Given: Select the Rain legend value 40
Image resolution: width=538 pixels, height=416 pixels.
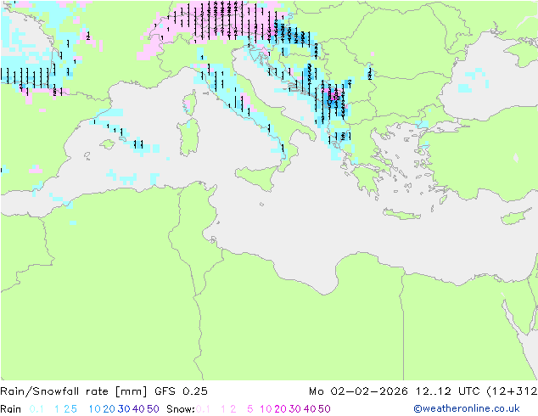Looking at the screenshot, I should coord(138,409).
